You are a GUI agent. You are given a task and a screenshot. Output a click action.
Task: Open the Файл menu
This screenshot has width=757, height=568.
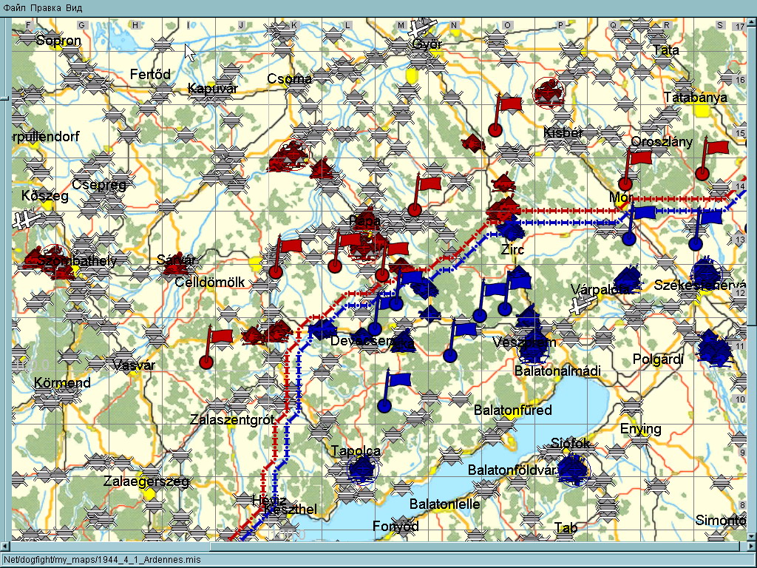(15, 7)
